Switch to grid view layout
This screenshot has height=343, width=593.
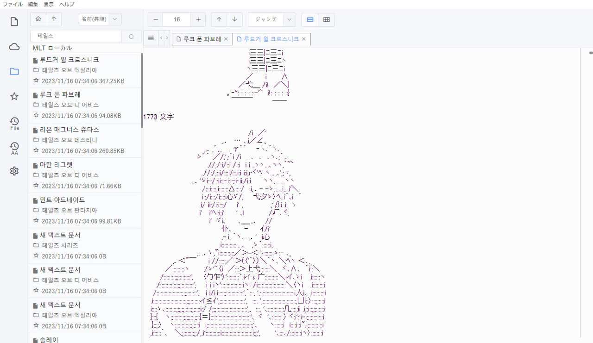[326, 19]
